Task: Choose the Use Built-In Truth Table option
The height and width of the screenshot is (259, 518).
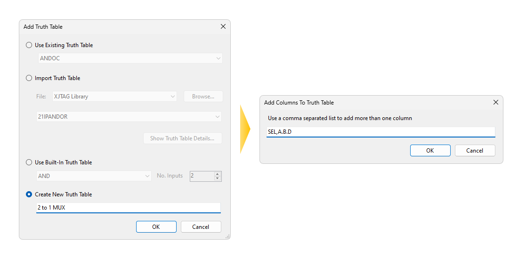Action: [29, 162]
